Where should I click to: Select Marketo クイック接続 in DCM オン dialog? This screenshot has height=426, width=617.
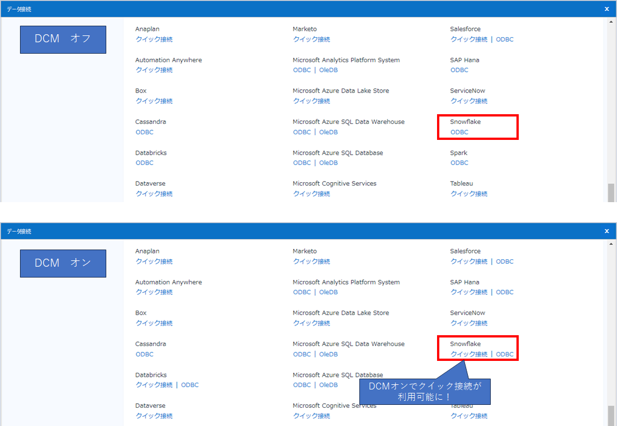tap(311, 262)
